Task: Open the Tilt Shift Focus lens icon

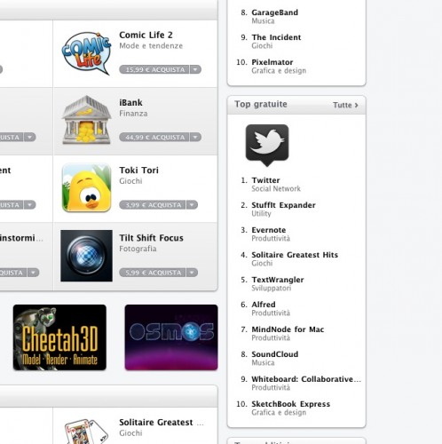Action: [x=86, y=256]
